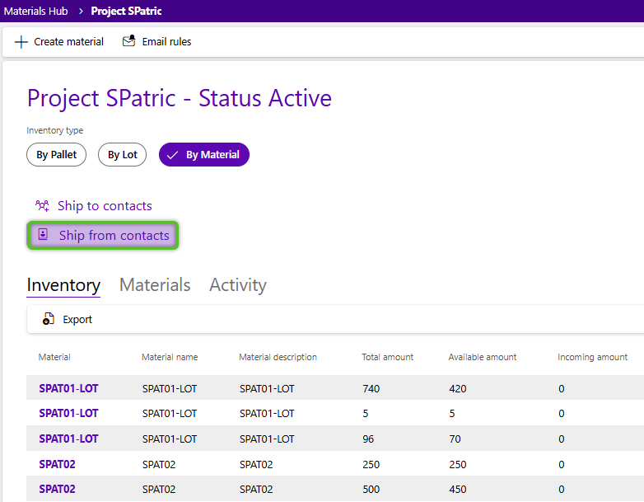Switch to the Materials tab
Image resolution: width=644 pixels, height=502 pixels.
[x=155, y=285]
